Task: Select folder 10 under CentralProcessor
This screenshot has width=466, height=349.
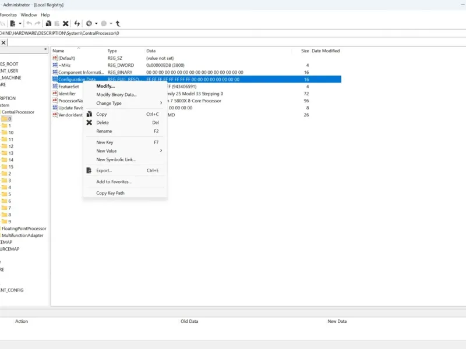Action: coord(10,133)
